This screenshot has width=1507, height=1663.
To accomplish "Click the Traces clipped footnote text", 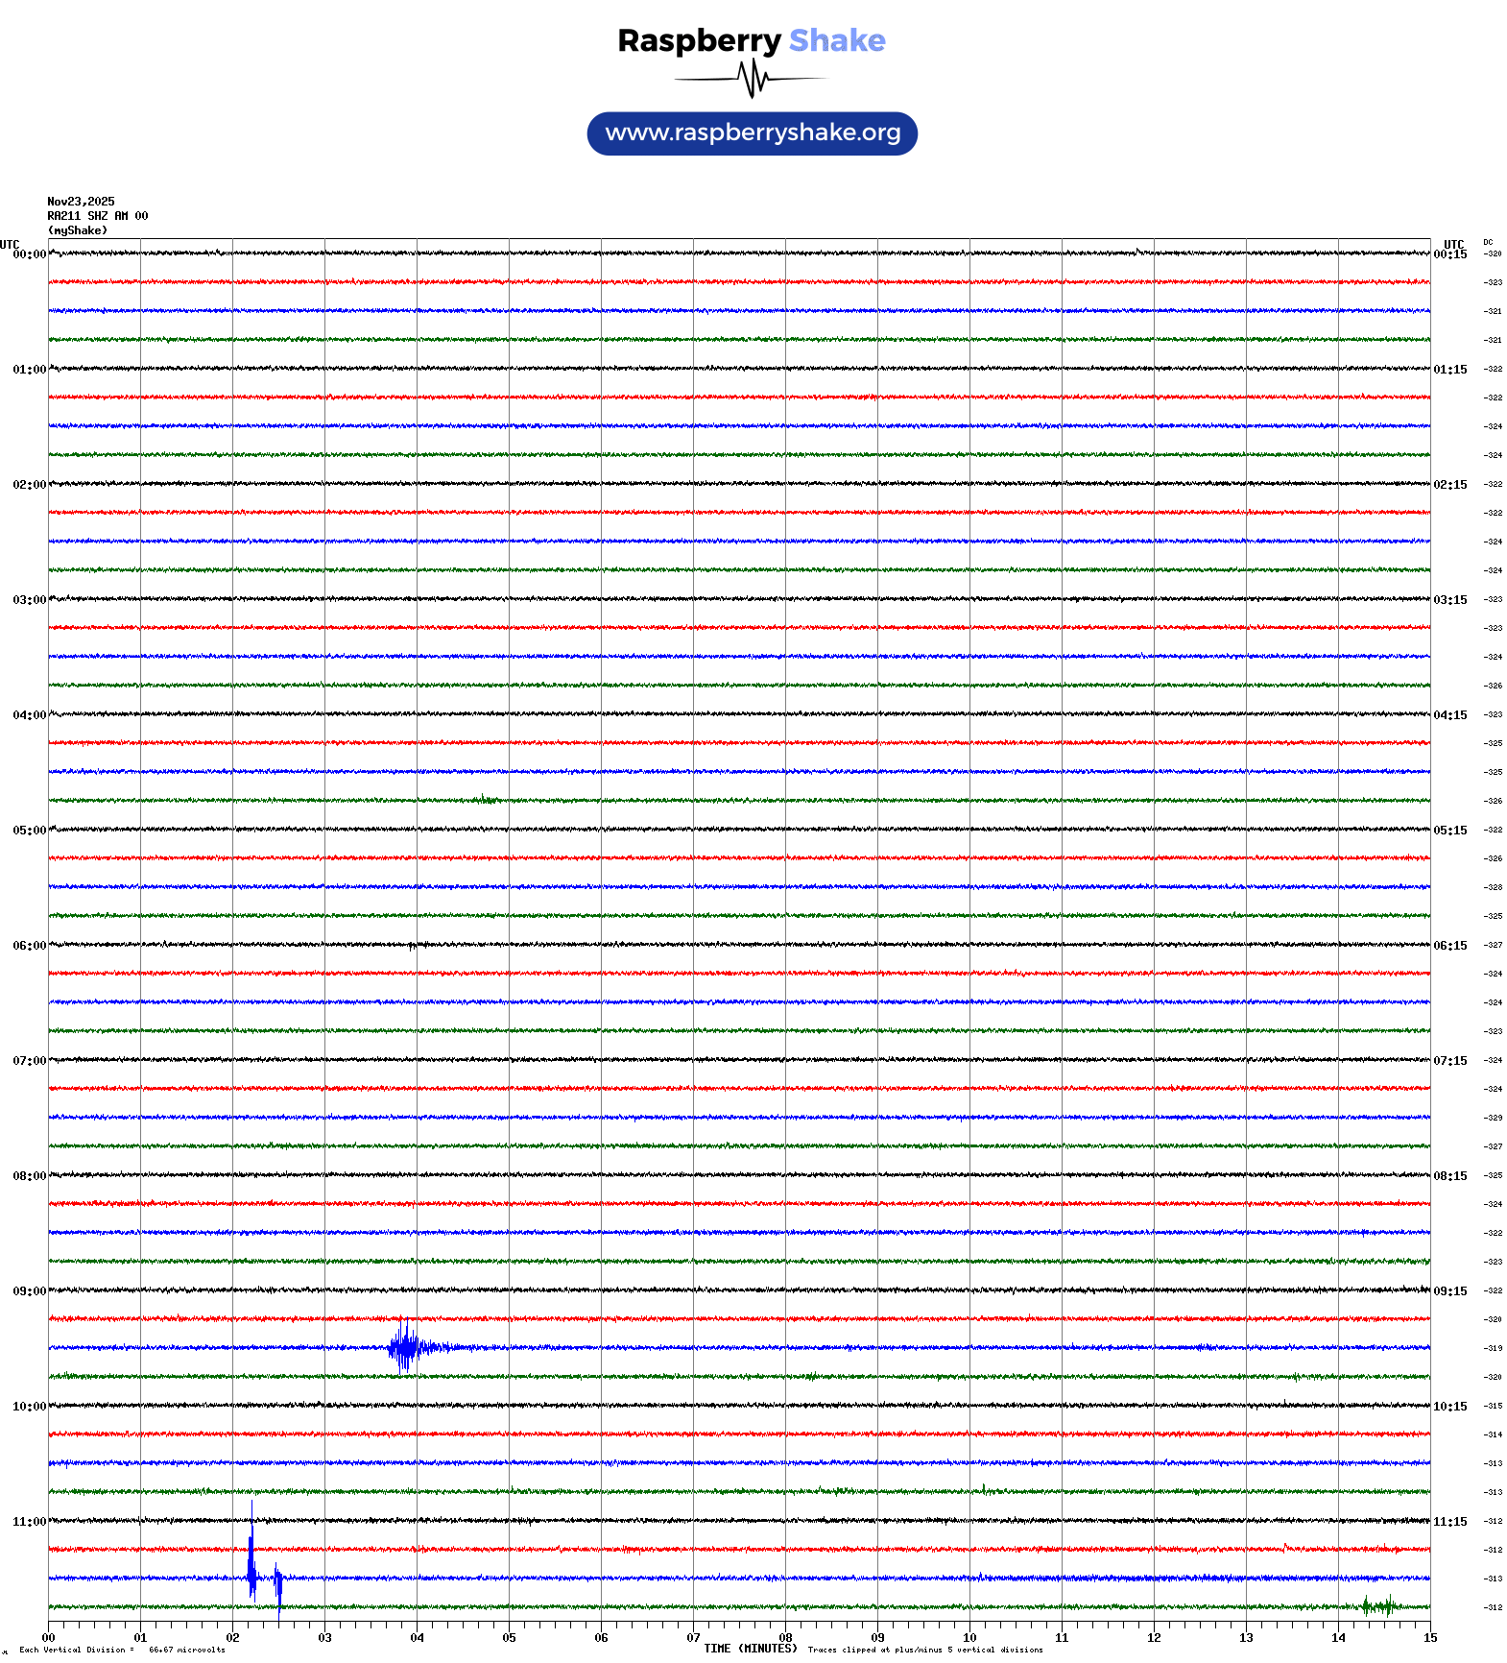I will point(925,1650).
